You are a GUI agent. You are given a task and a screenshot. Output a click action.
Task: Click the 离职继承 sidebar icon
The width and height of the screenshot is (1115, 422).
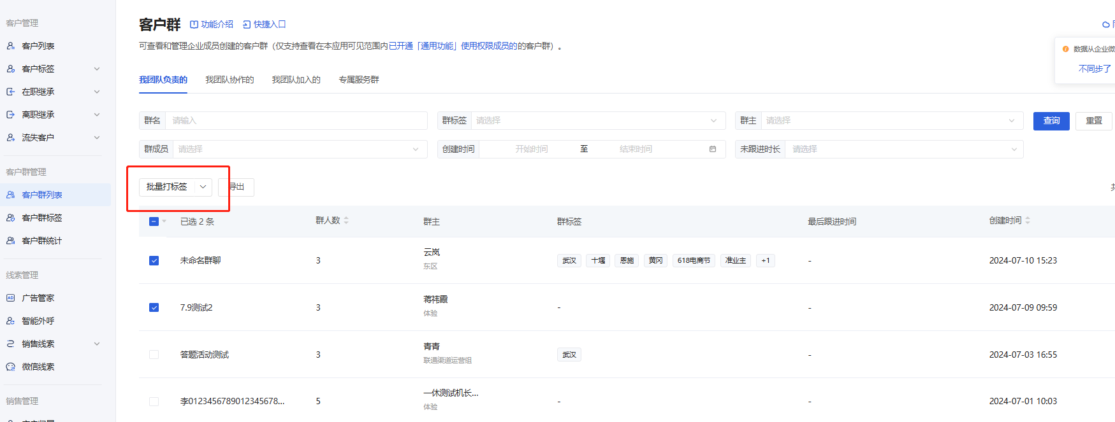pyautogui.click(x=11, y=115)
